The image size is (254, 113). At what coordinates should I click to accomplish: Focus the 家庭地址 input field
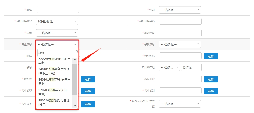pyautogui.click(x=181, y=79)
